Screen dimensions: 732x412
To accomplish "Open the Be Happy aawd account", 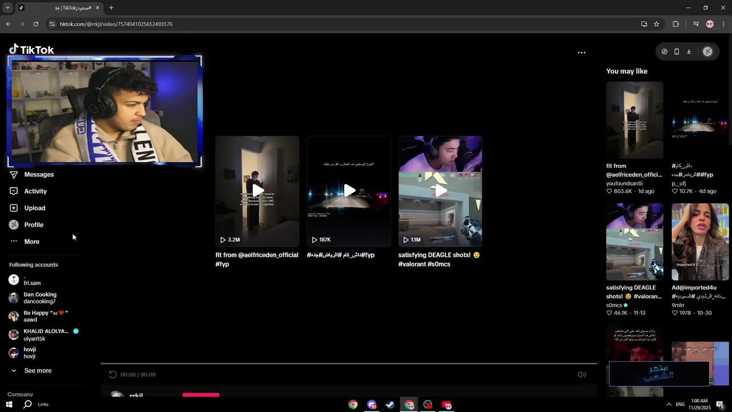I will click(39, 316).
